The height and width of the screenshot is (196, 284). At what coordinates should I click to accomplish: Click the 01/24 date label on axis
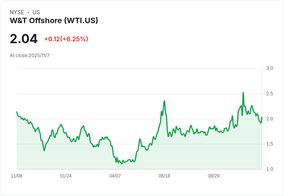tap(66, 176)
